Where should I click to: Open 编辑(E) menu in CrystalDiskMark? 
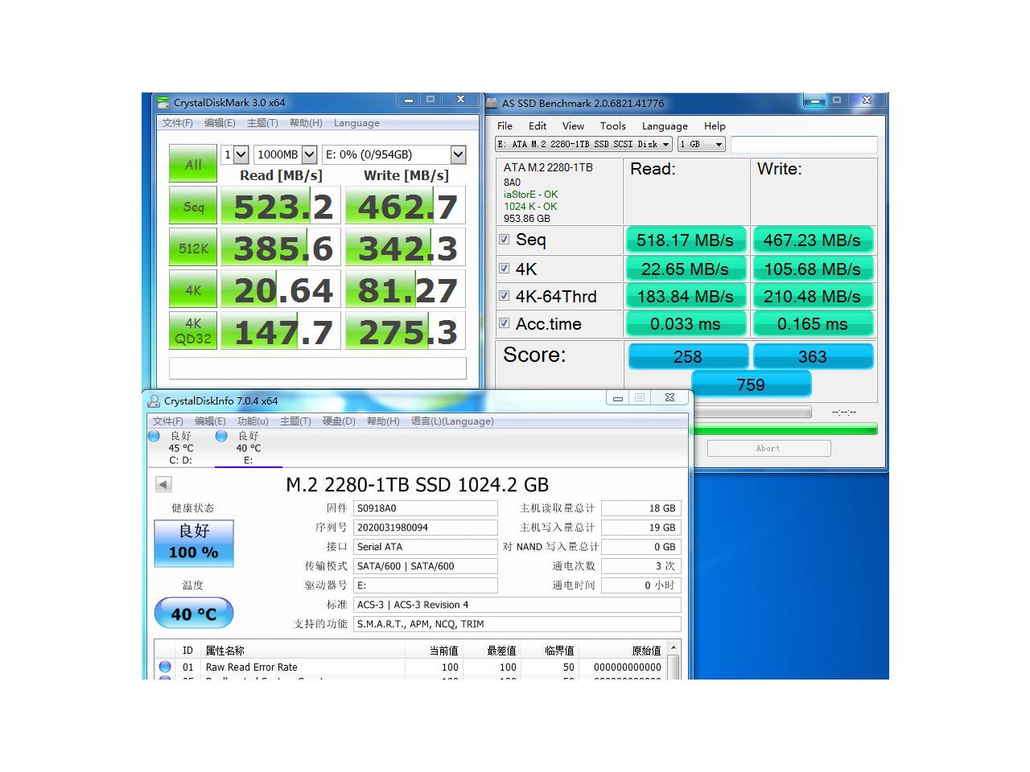coord(220,123)
